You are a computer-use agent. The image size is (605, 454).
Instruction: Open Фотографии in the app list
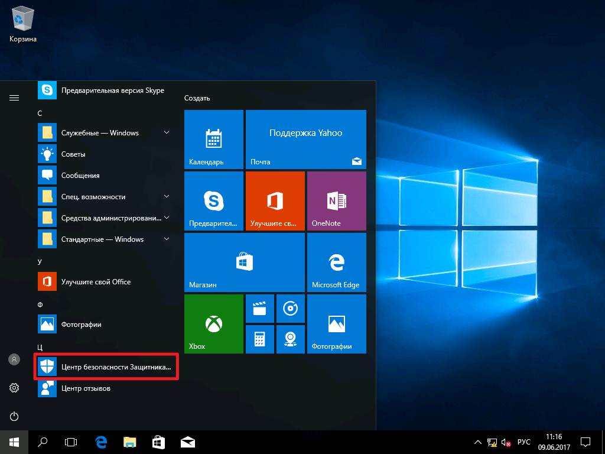(105, 325)
